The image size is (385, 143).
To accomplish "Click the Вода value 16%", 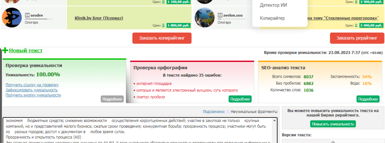I will (x=367, y=83).
